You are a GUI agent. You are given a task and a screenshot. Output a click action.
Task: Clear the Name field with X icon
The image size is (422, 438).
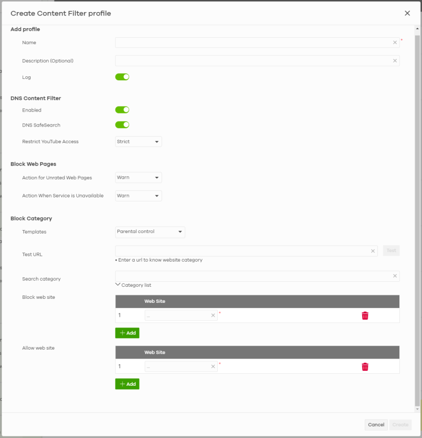(395, 43)
